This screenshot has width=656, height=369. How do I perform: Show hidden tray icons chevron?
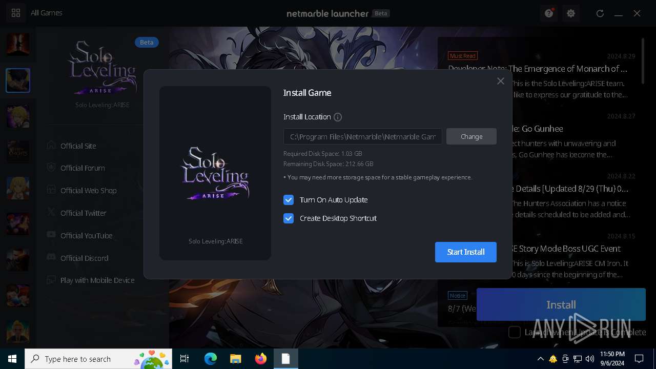(x=540, y=359)
